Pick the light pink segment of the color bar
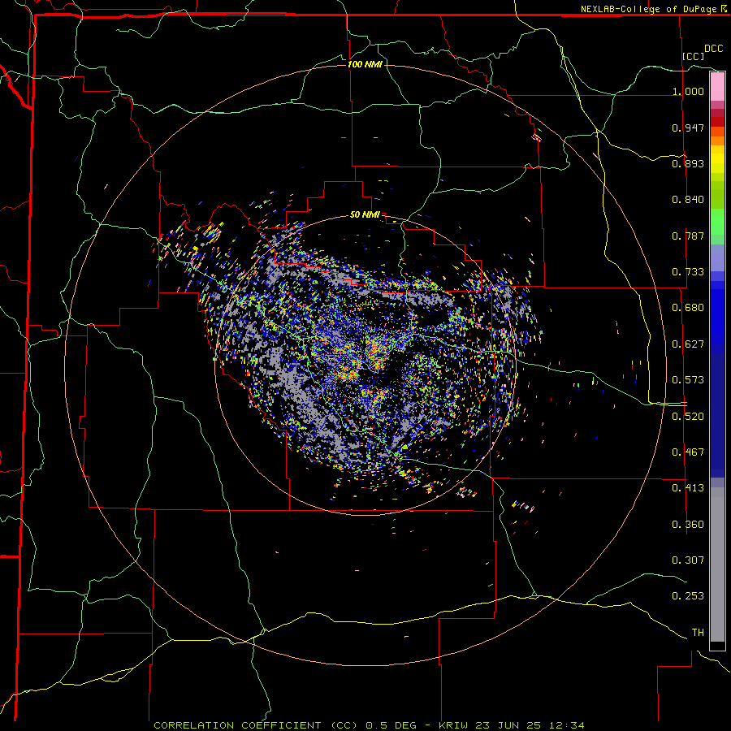Screen dimensions: 731x731 717,87
